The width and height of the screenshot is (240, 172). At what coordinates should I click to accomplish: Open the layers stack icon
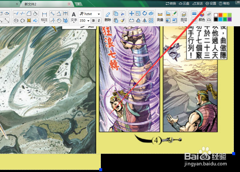click(184, 14)
